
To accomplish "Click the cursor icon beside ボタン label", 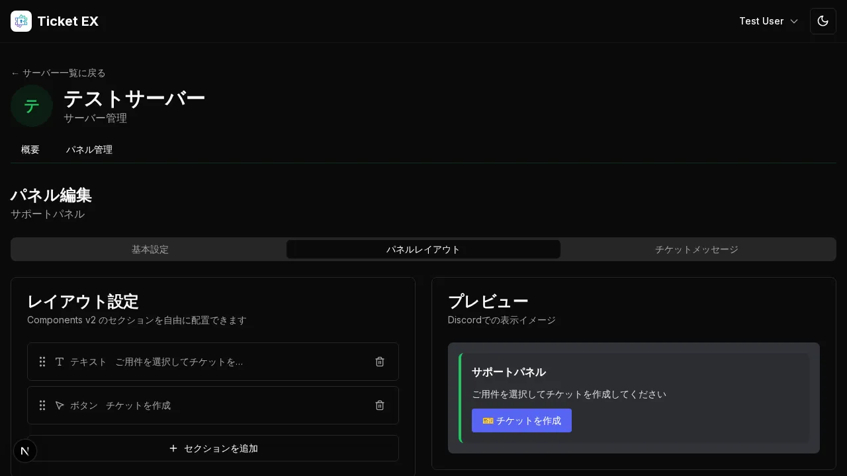I will click(60, 405).
